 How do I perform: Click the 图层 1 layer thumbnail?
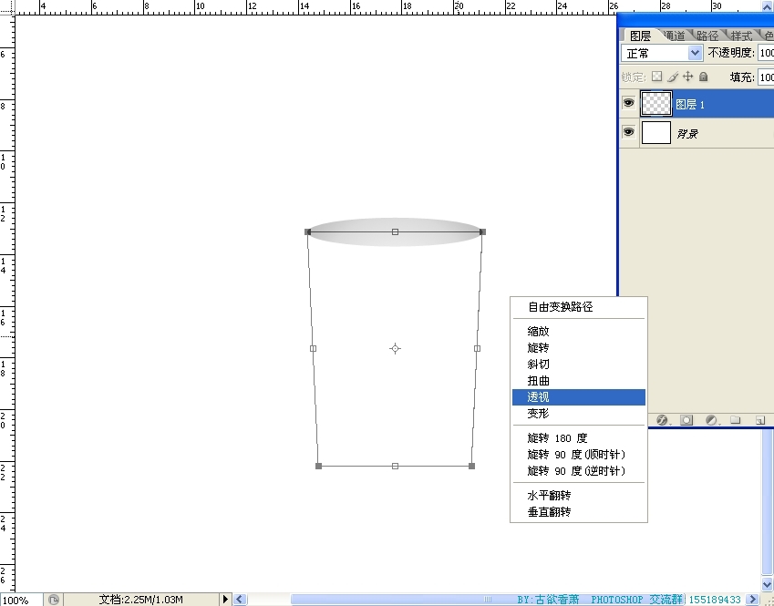tap(656, 104)
